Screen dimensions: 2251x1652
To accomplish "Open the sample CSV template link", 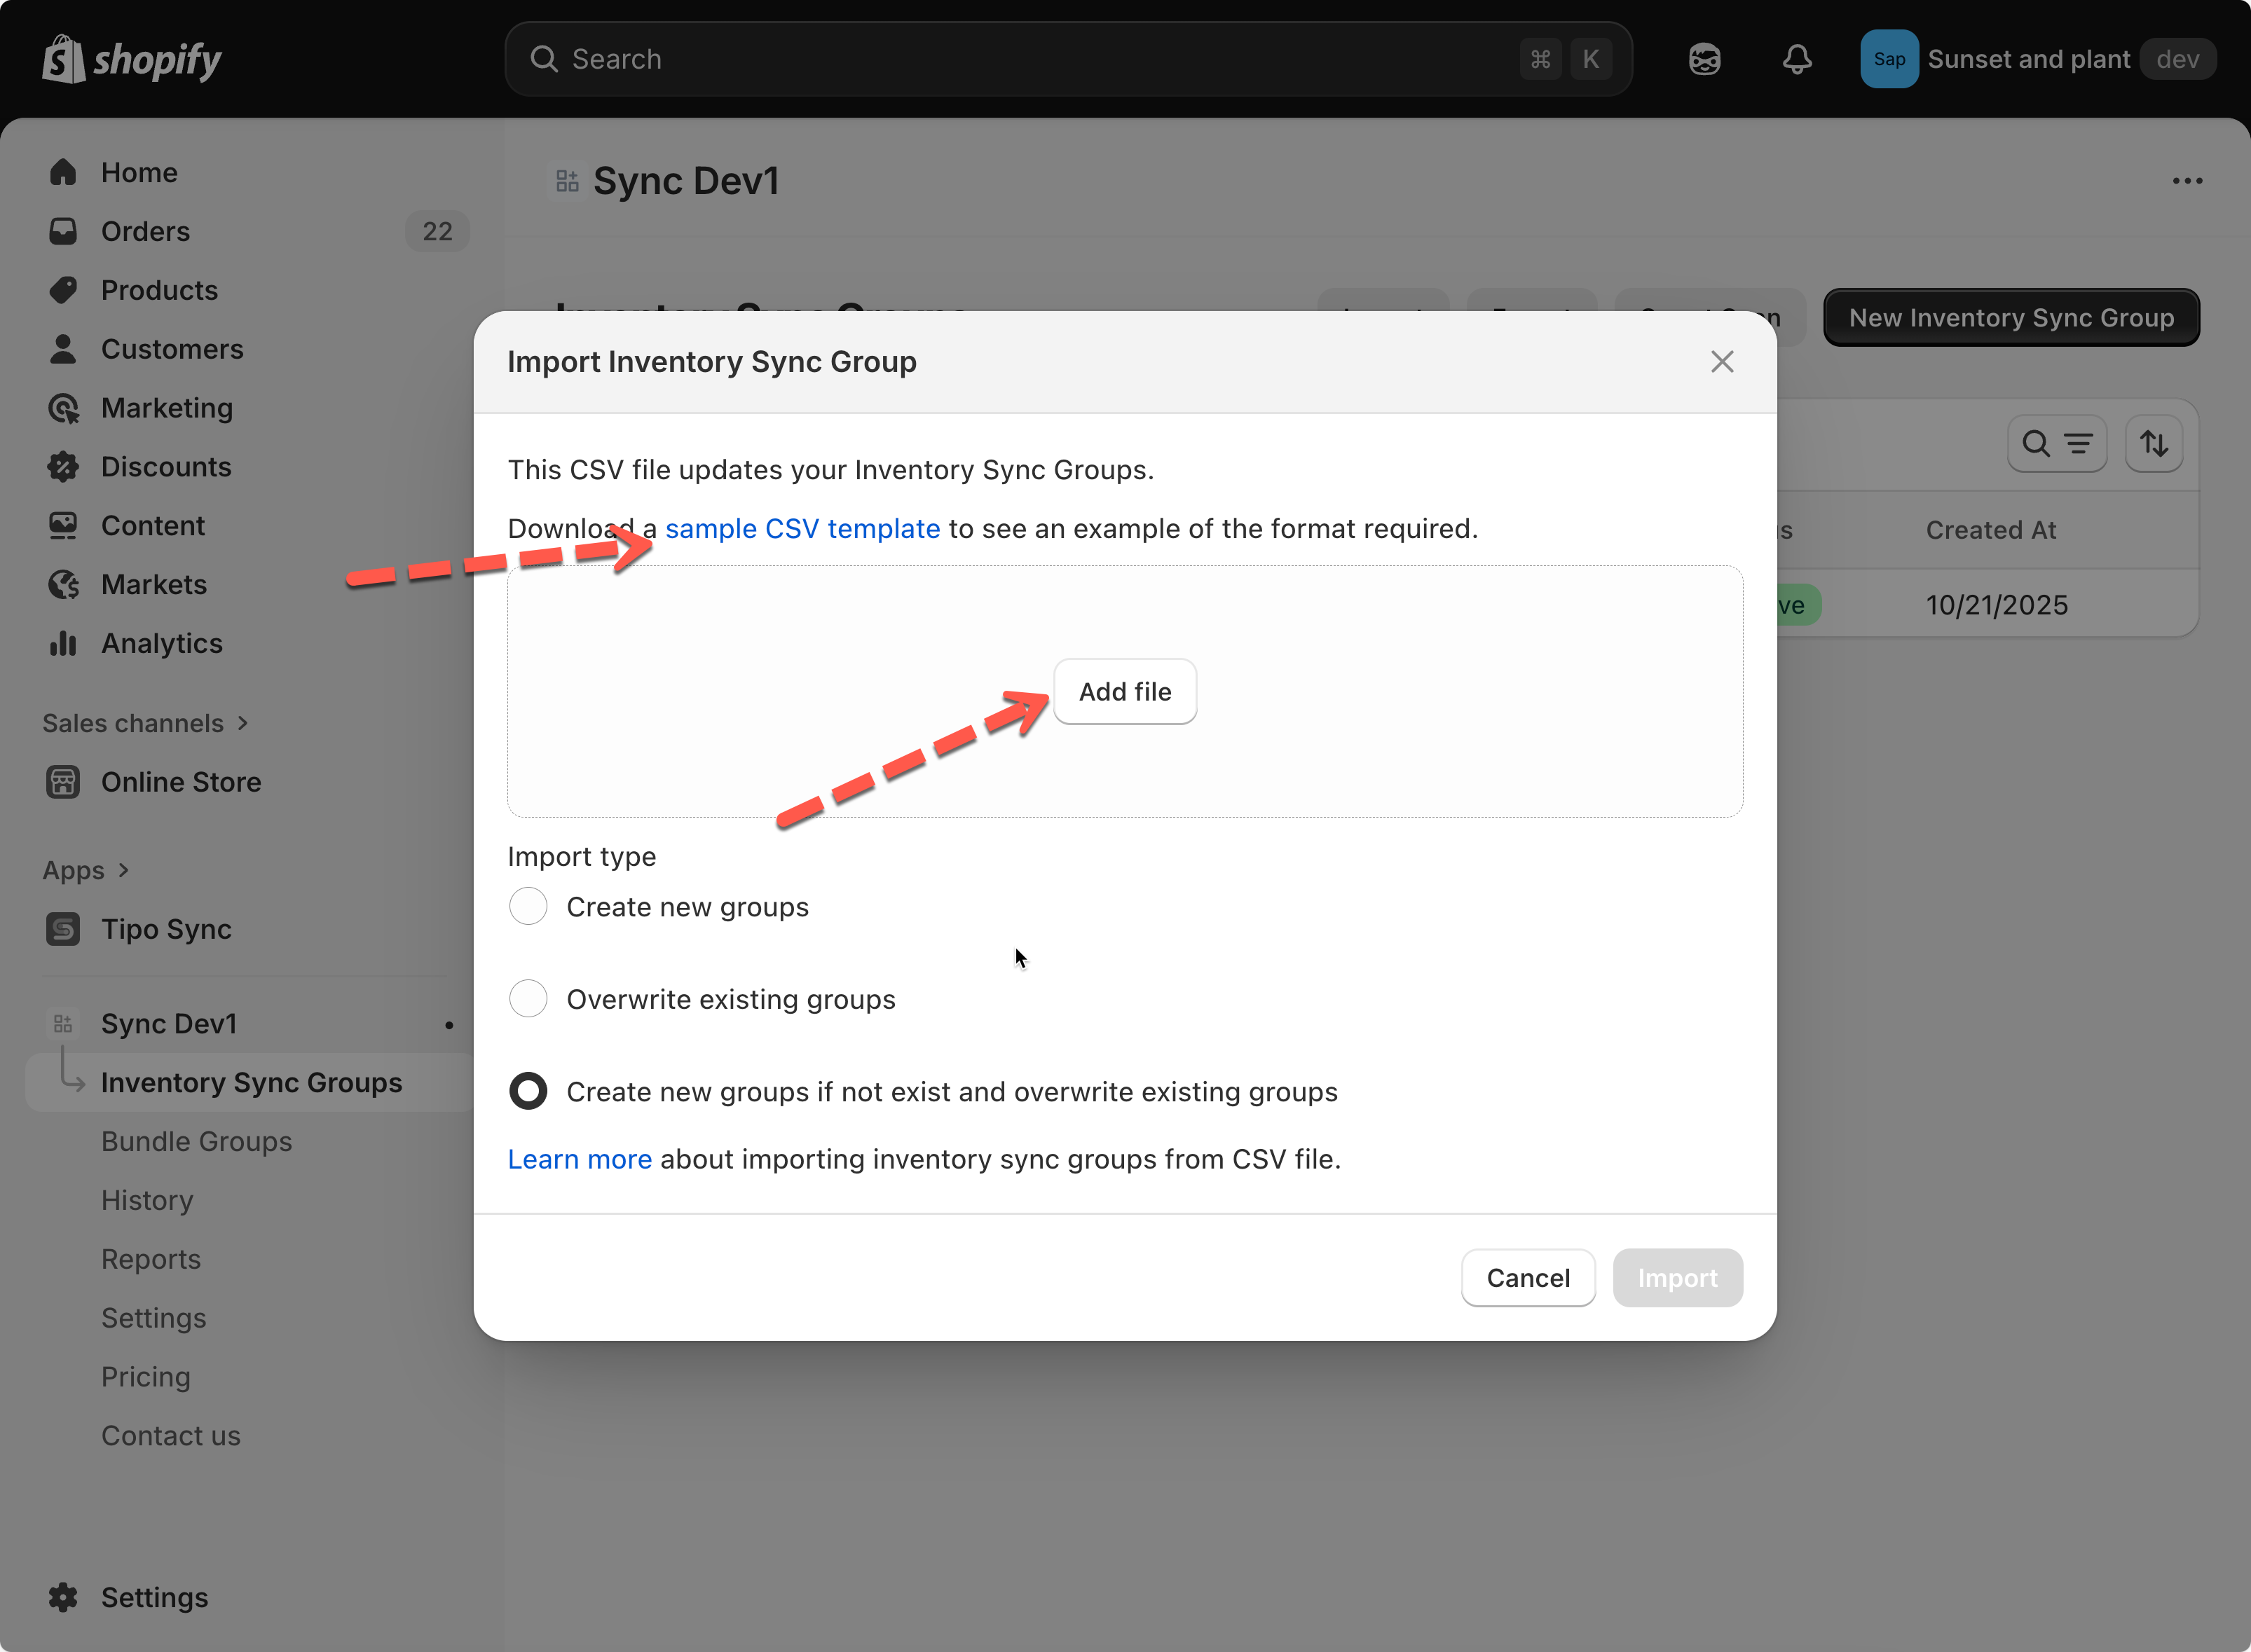I will pyautogui.click(x=802, y=528).
